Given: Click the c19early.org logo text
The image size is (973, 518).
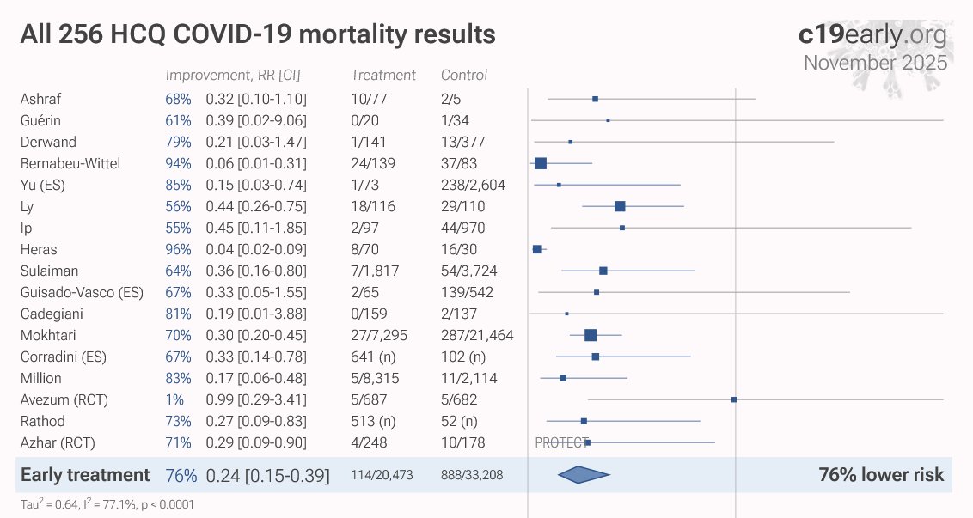Looking at the screenshot, I should (x=872, y=35).
